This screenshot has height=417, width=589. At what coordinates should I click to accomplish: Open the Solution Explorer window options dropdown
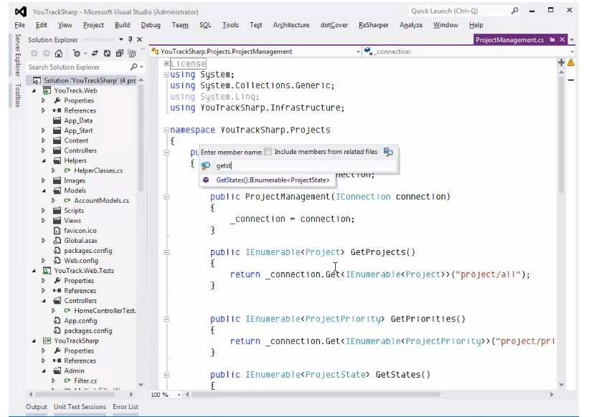(x=121, y=39)
